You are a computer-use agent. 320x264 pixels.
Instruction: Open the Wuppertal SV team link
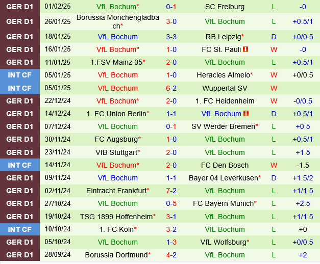(x=225, y=88)
